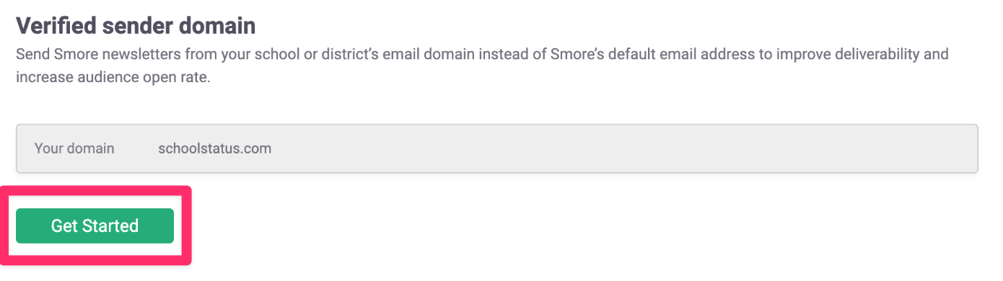Click the Your domain label
The image size is (1003, 281).
tap(74, 148)
